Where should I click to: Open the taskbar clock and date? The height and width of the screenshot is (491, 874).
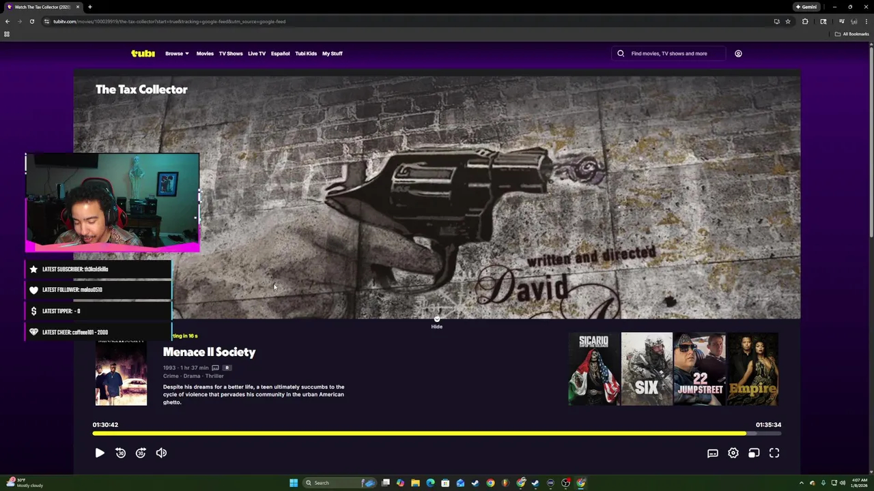pyautogui.click(x=860, y=483)
